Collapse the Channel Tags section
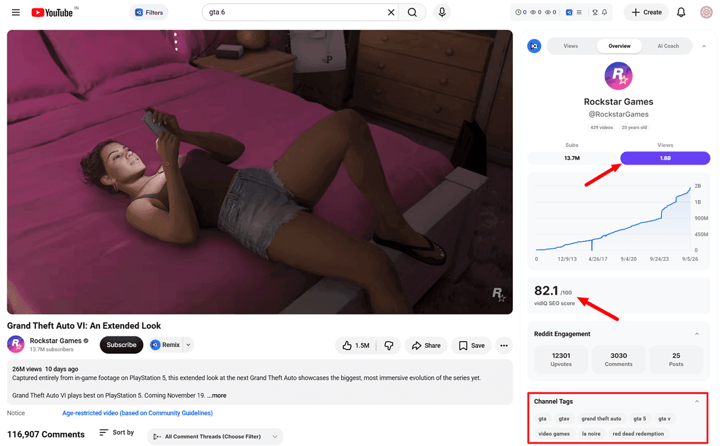This screenshot has height=446, width=723. click(697, 401)
